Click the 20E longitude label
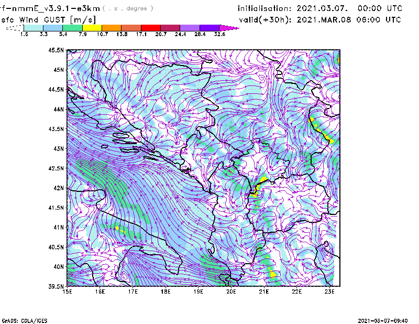This screenshot has width=419, height=324. click(231, 291)
